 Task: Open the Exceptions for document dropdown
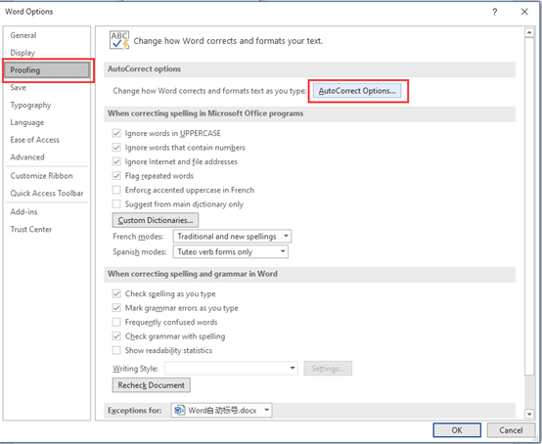(221, 410)
